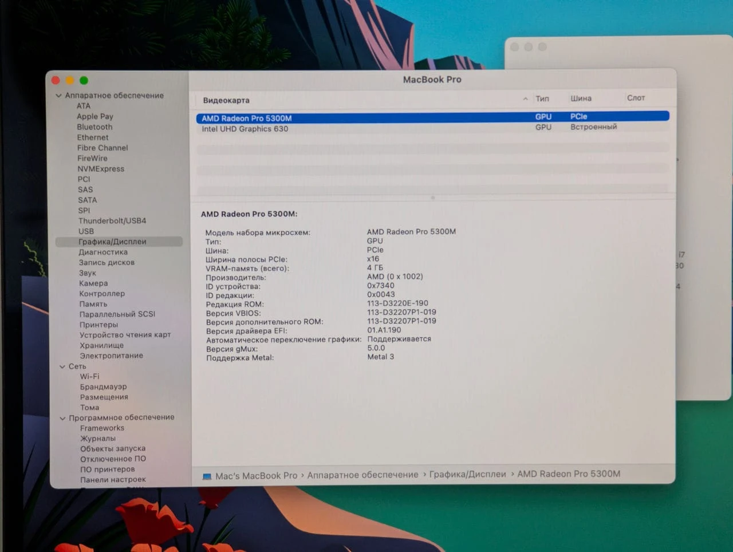Open the Ethernet hardware entry

click(x=93, y=137)
